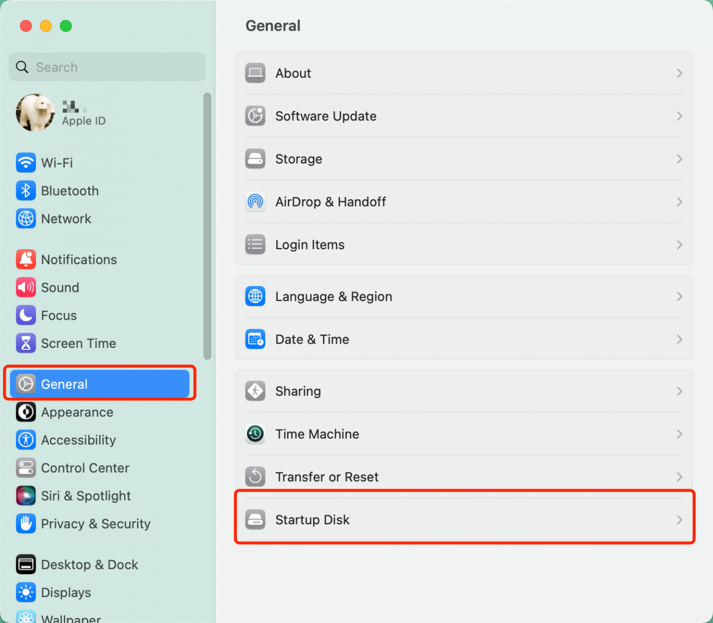Select the Sound speaker icon
This screenshot has width=713, height=623.
click(x=26, y=287)
